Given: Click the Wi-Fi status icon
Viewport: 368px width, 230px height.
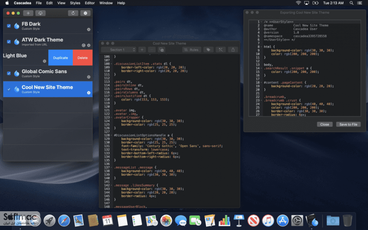Looking at the screenshot, I should (x=298, y=3).
